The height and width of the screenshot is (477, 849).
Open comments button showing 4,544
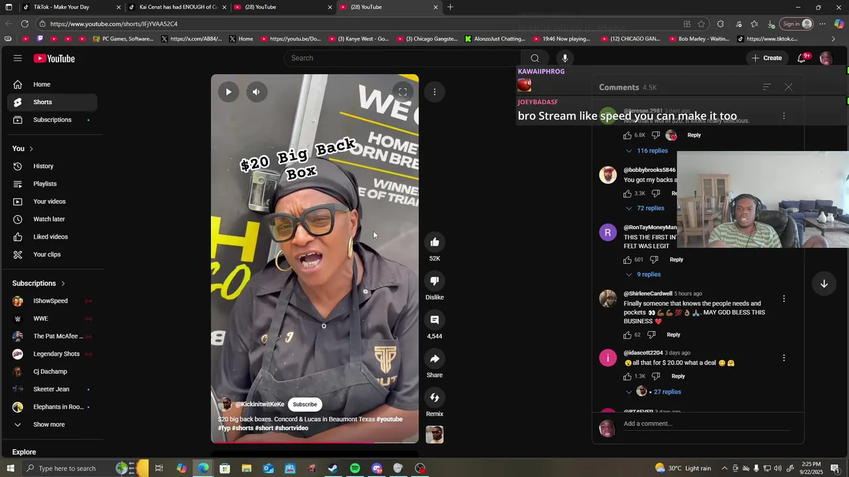tap(434, 320)
